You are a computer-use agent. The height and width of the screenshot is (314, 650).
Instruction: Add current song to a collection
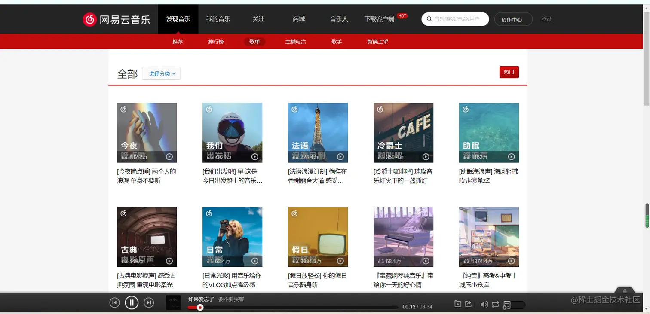point(458,304)
